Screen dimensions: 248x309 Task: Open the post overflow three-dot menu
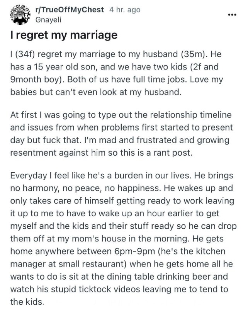[x=232, y=15]
